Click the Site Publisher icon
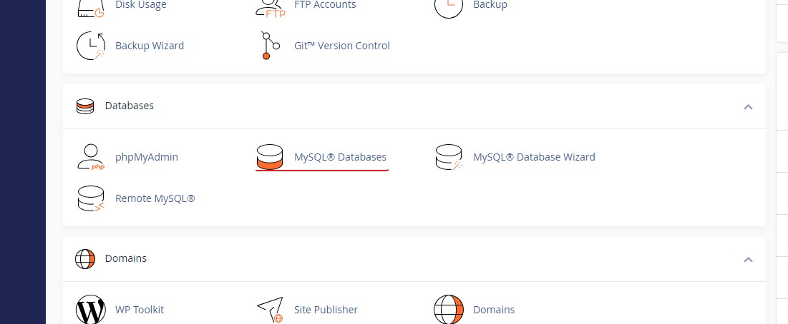The width and height of the screenshot is (788, 324). 270,310
